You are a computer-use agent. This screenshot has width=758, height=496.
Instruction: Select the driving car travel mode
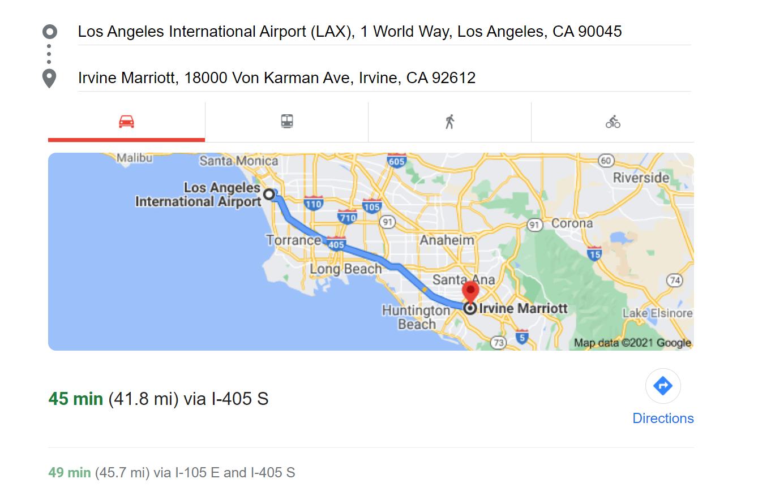[x=126, y=122]
